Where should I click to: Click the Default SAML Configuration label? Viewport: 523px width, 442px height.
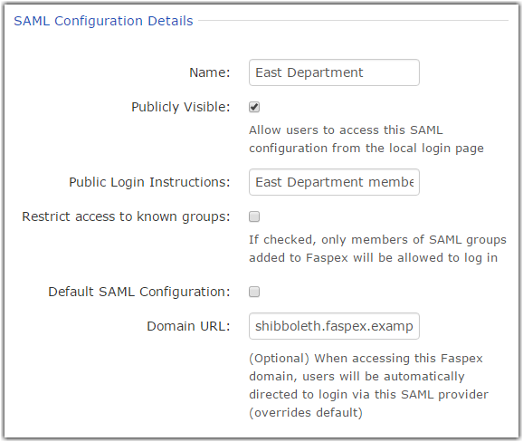point(139,292)
